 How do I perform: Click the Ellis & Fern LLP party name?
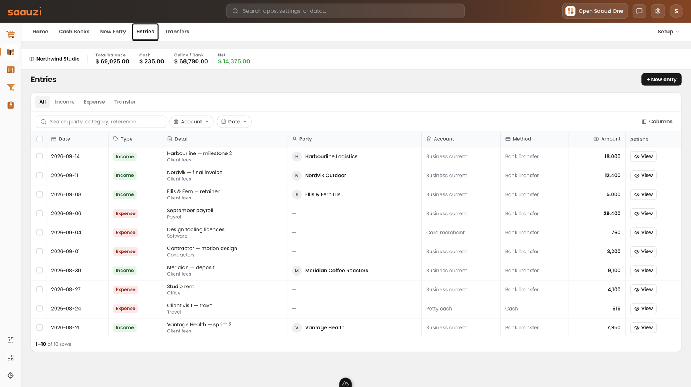(x=322, y=194)
